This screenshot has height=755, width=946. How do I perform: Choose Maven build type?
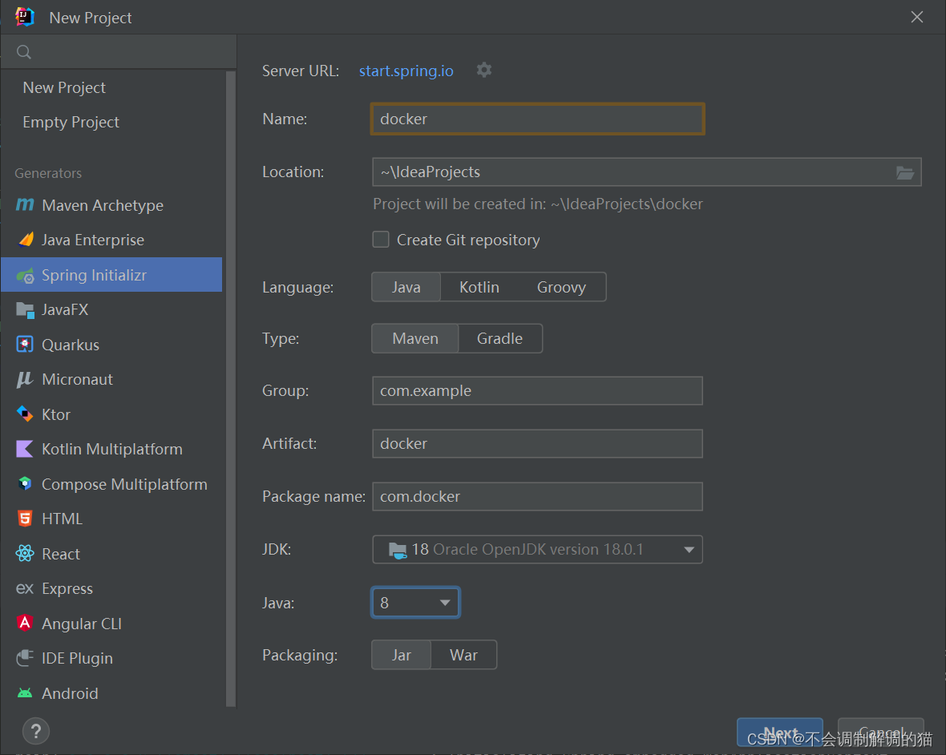click(415, 338)
